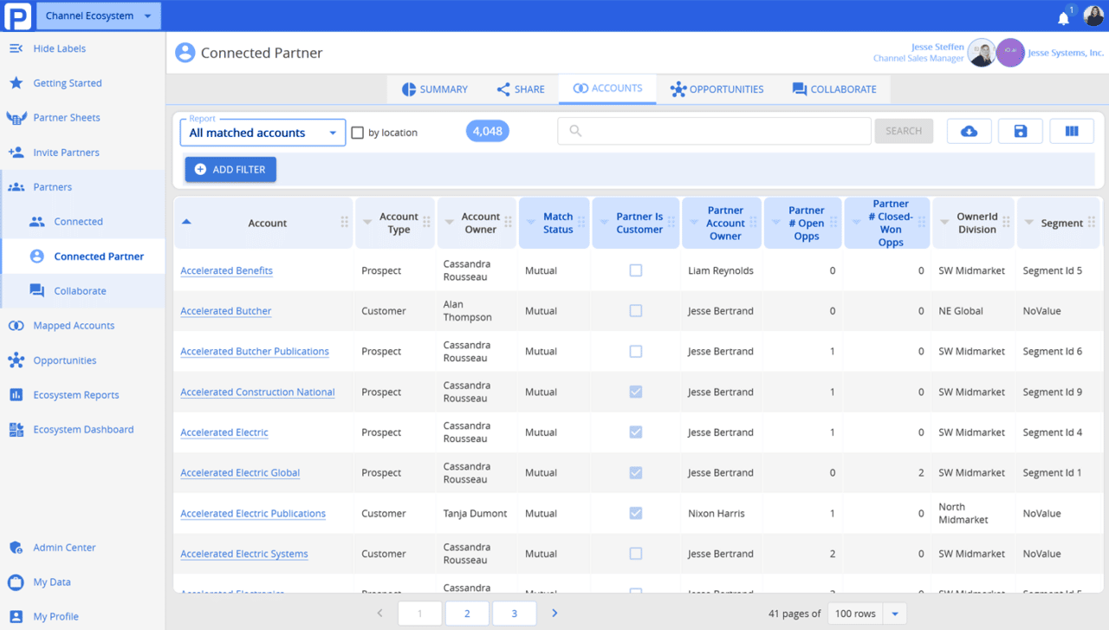Click the Add Filter button
Viewport: 1109px width, 630px height.
point(230,170)
